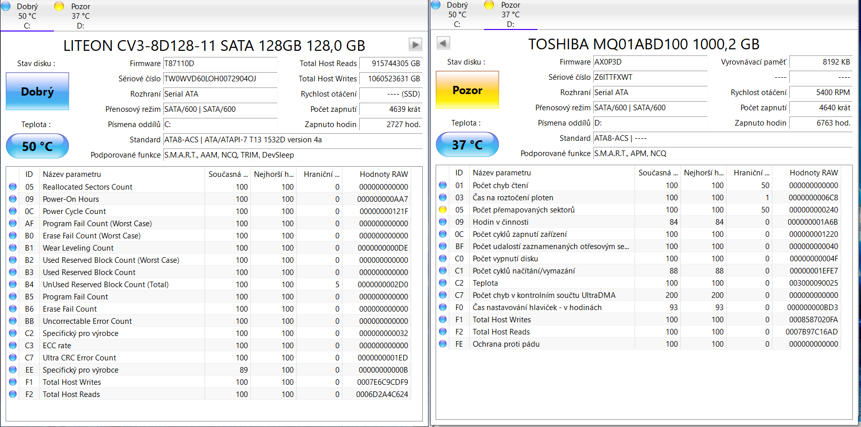The image size is (861, 427).
Task: Click status icon of Ochrana proti pádu row
Action: (x=443, y=344)
